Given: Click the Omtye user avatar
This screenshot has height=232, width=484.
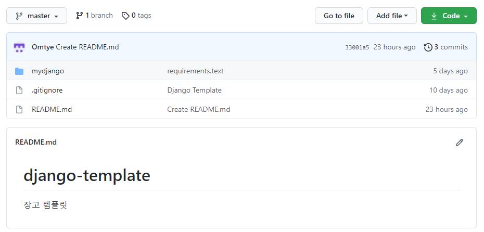Looking at the screenshot, I should 19,47.
